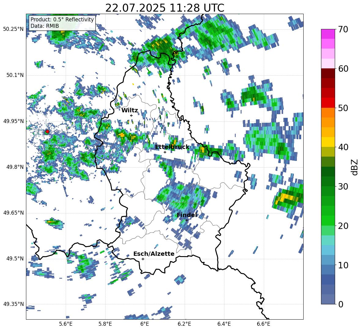Click the 6.2°E longitude tick label

pyautogui.click(x=184, y=324)
